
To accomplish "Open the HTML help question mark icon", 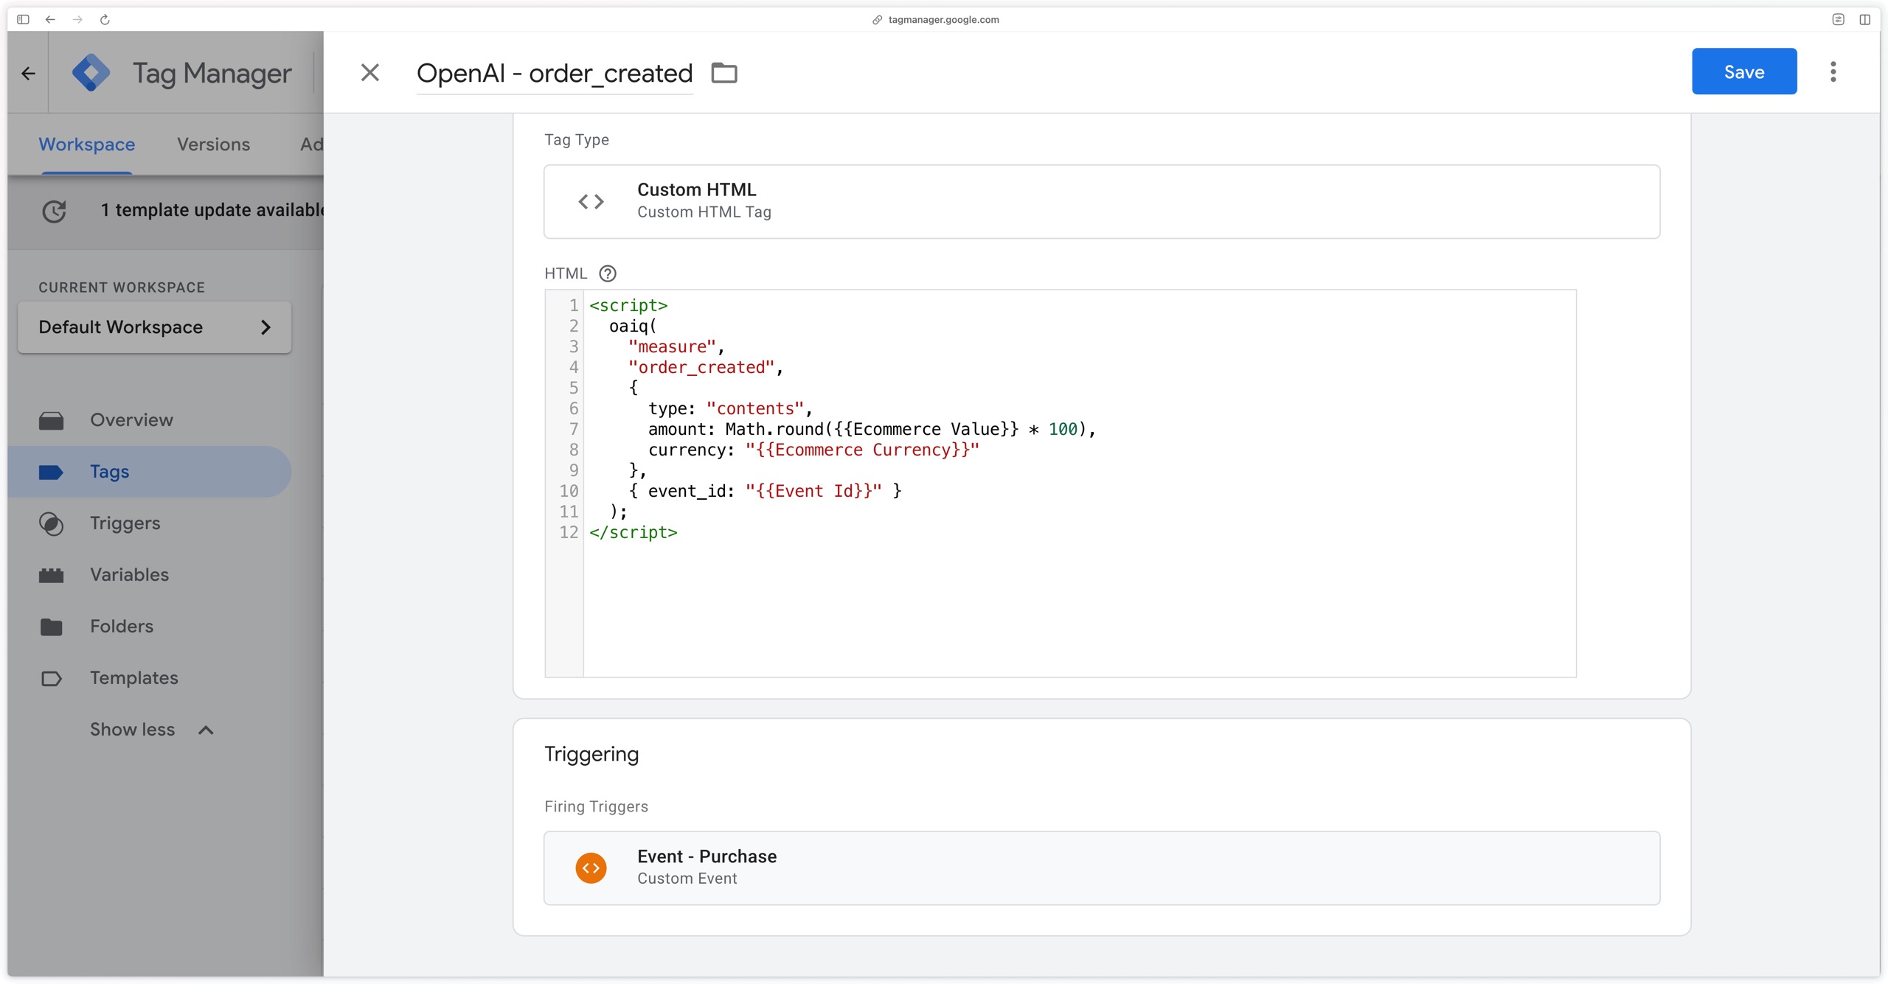I will [607, 273].
